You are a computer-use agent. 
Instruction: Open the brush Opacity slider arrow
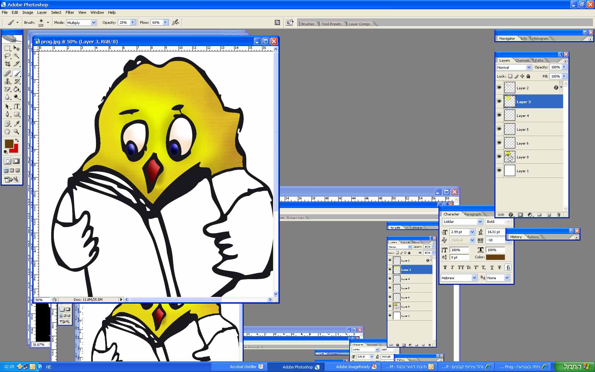click(133, 22)
